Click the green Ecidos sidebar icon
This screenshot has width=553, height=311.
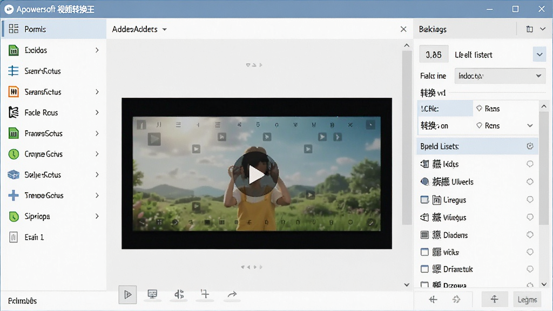(14, 50)
